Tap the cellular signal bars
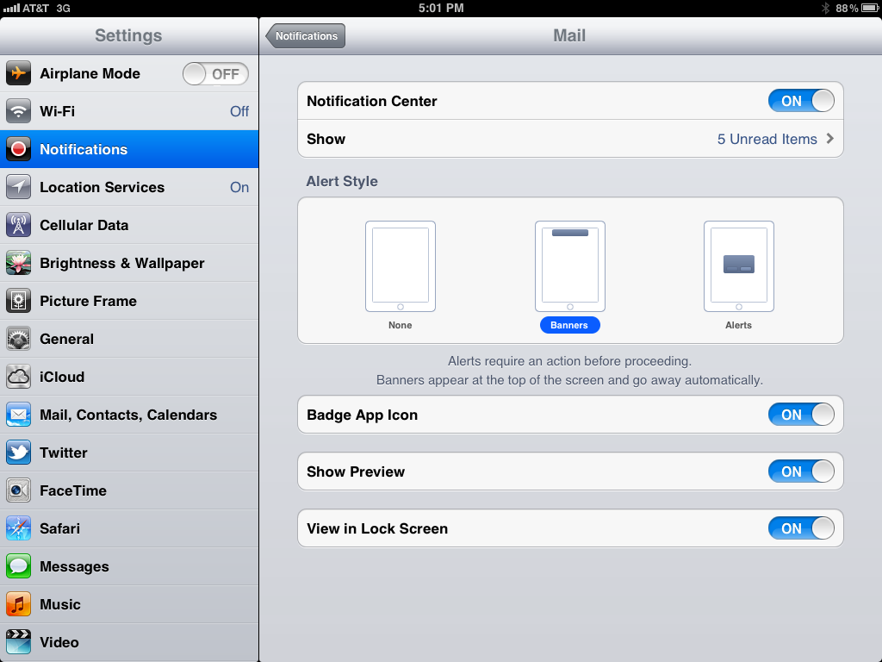The width and height of the screenshot is (882, 662). [11, 8]
